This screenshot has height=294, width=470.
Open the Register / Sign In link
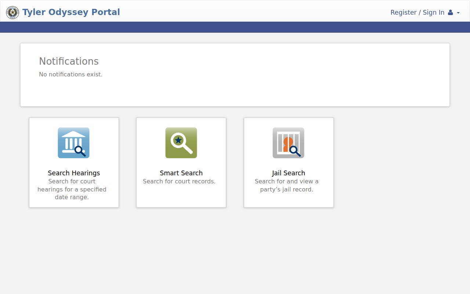click(417, 12)
